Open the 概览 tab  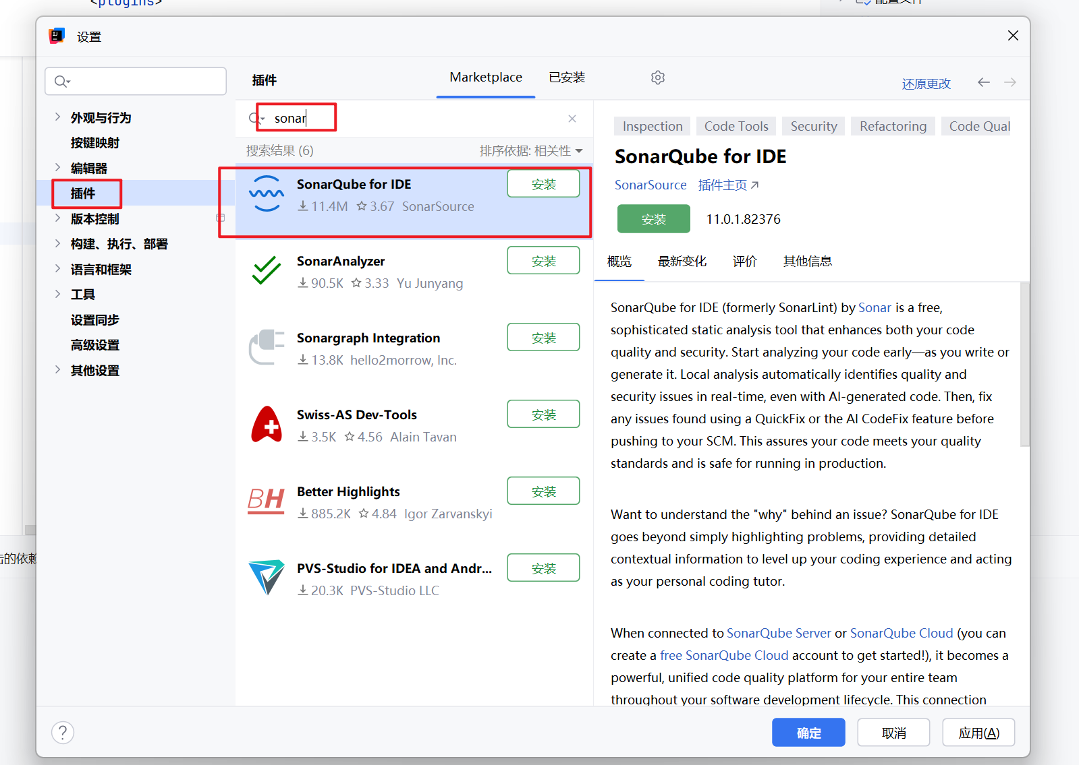coord(619,262)
